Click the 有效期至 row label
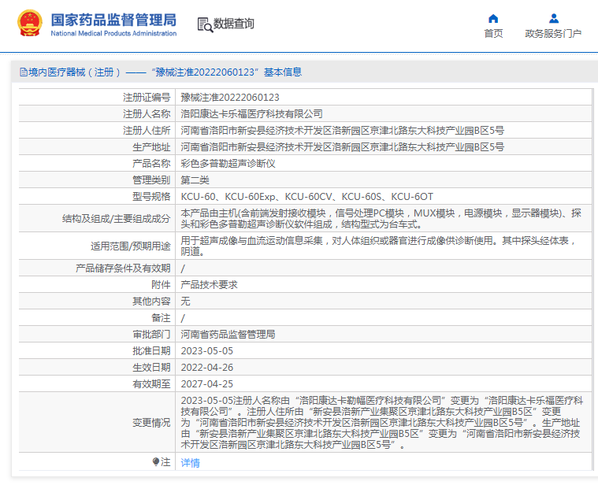This screenshot has width=598, height=485. click(x=151, y=384)
